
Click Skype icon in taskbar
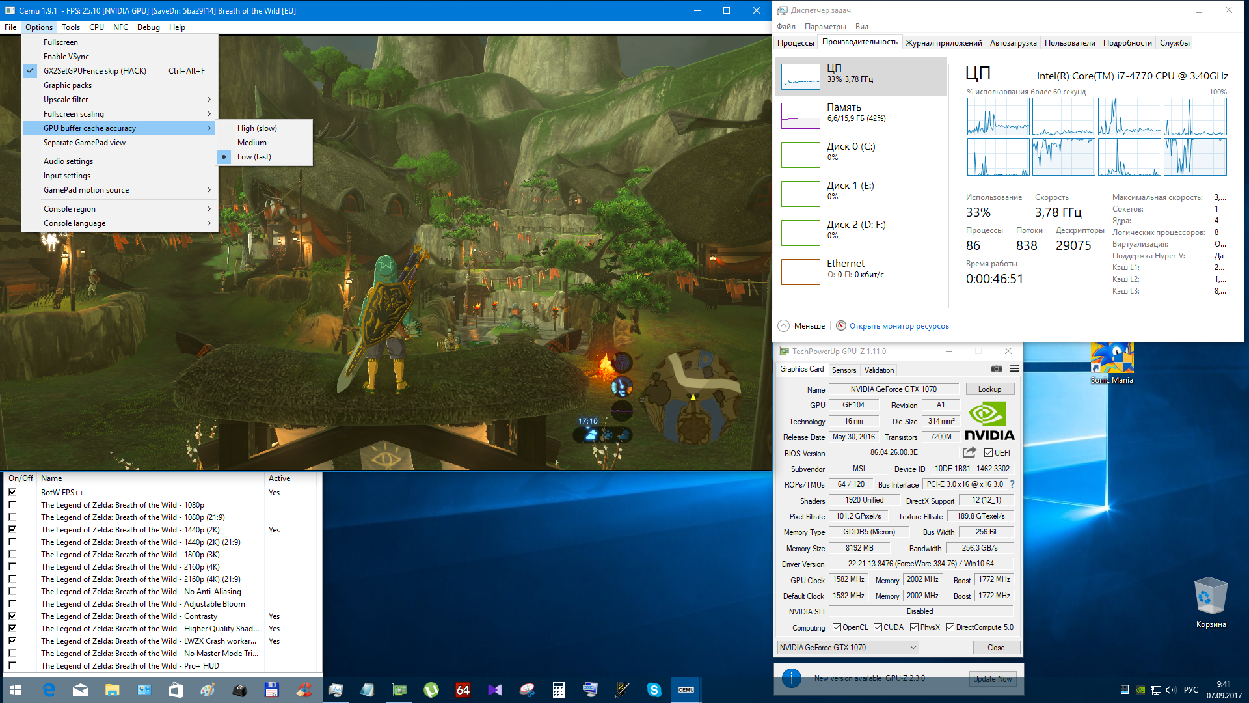pos(654,690)
